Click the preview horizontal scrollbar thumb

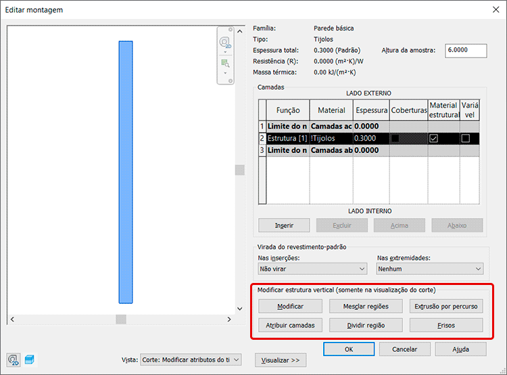click(121, 319)
